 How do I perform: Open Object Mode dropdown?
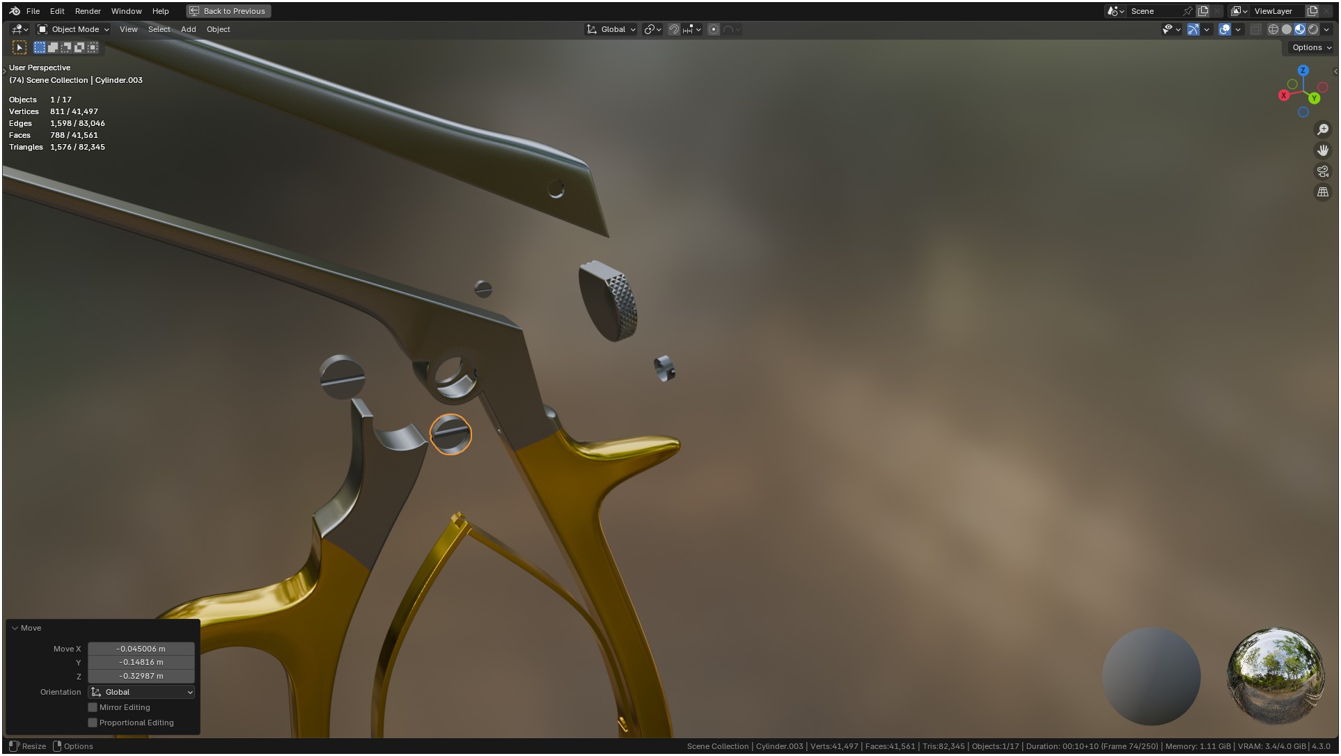(x=73, y=29)
